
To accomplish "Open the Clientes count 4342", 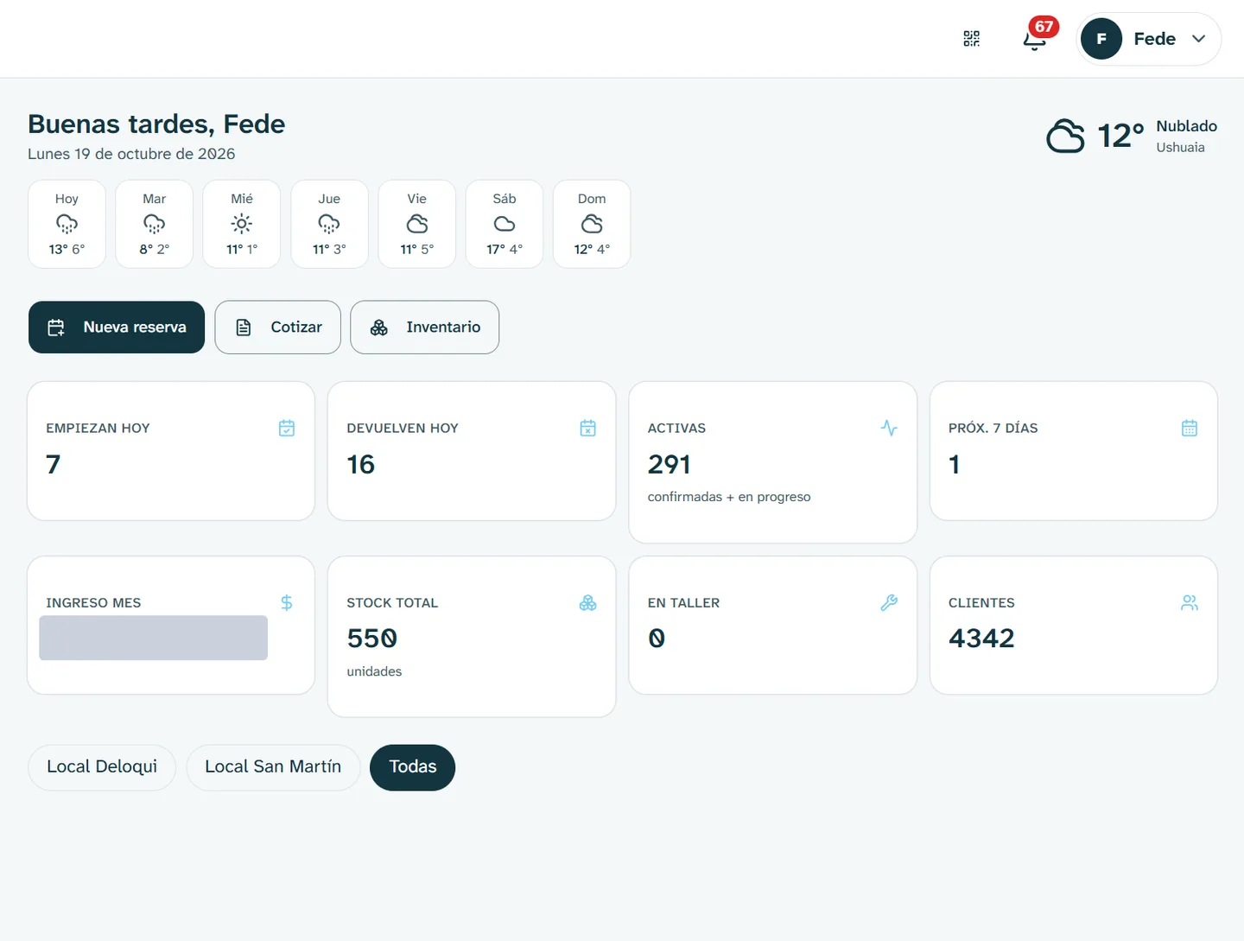I will pos(981,639).
